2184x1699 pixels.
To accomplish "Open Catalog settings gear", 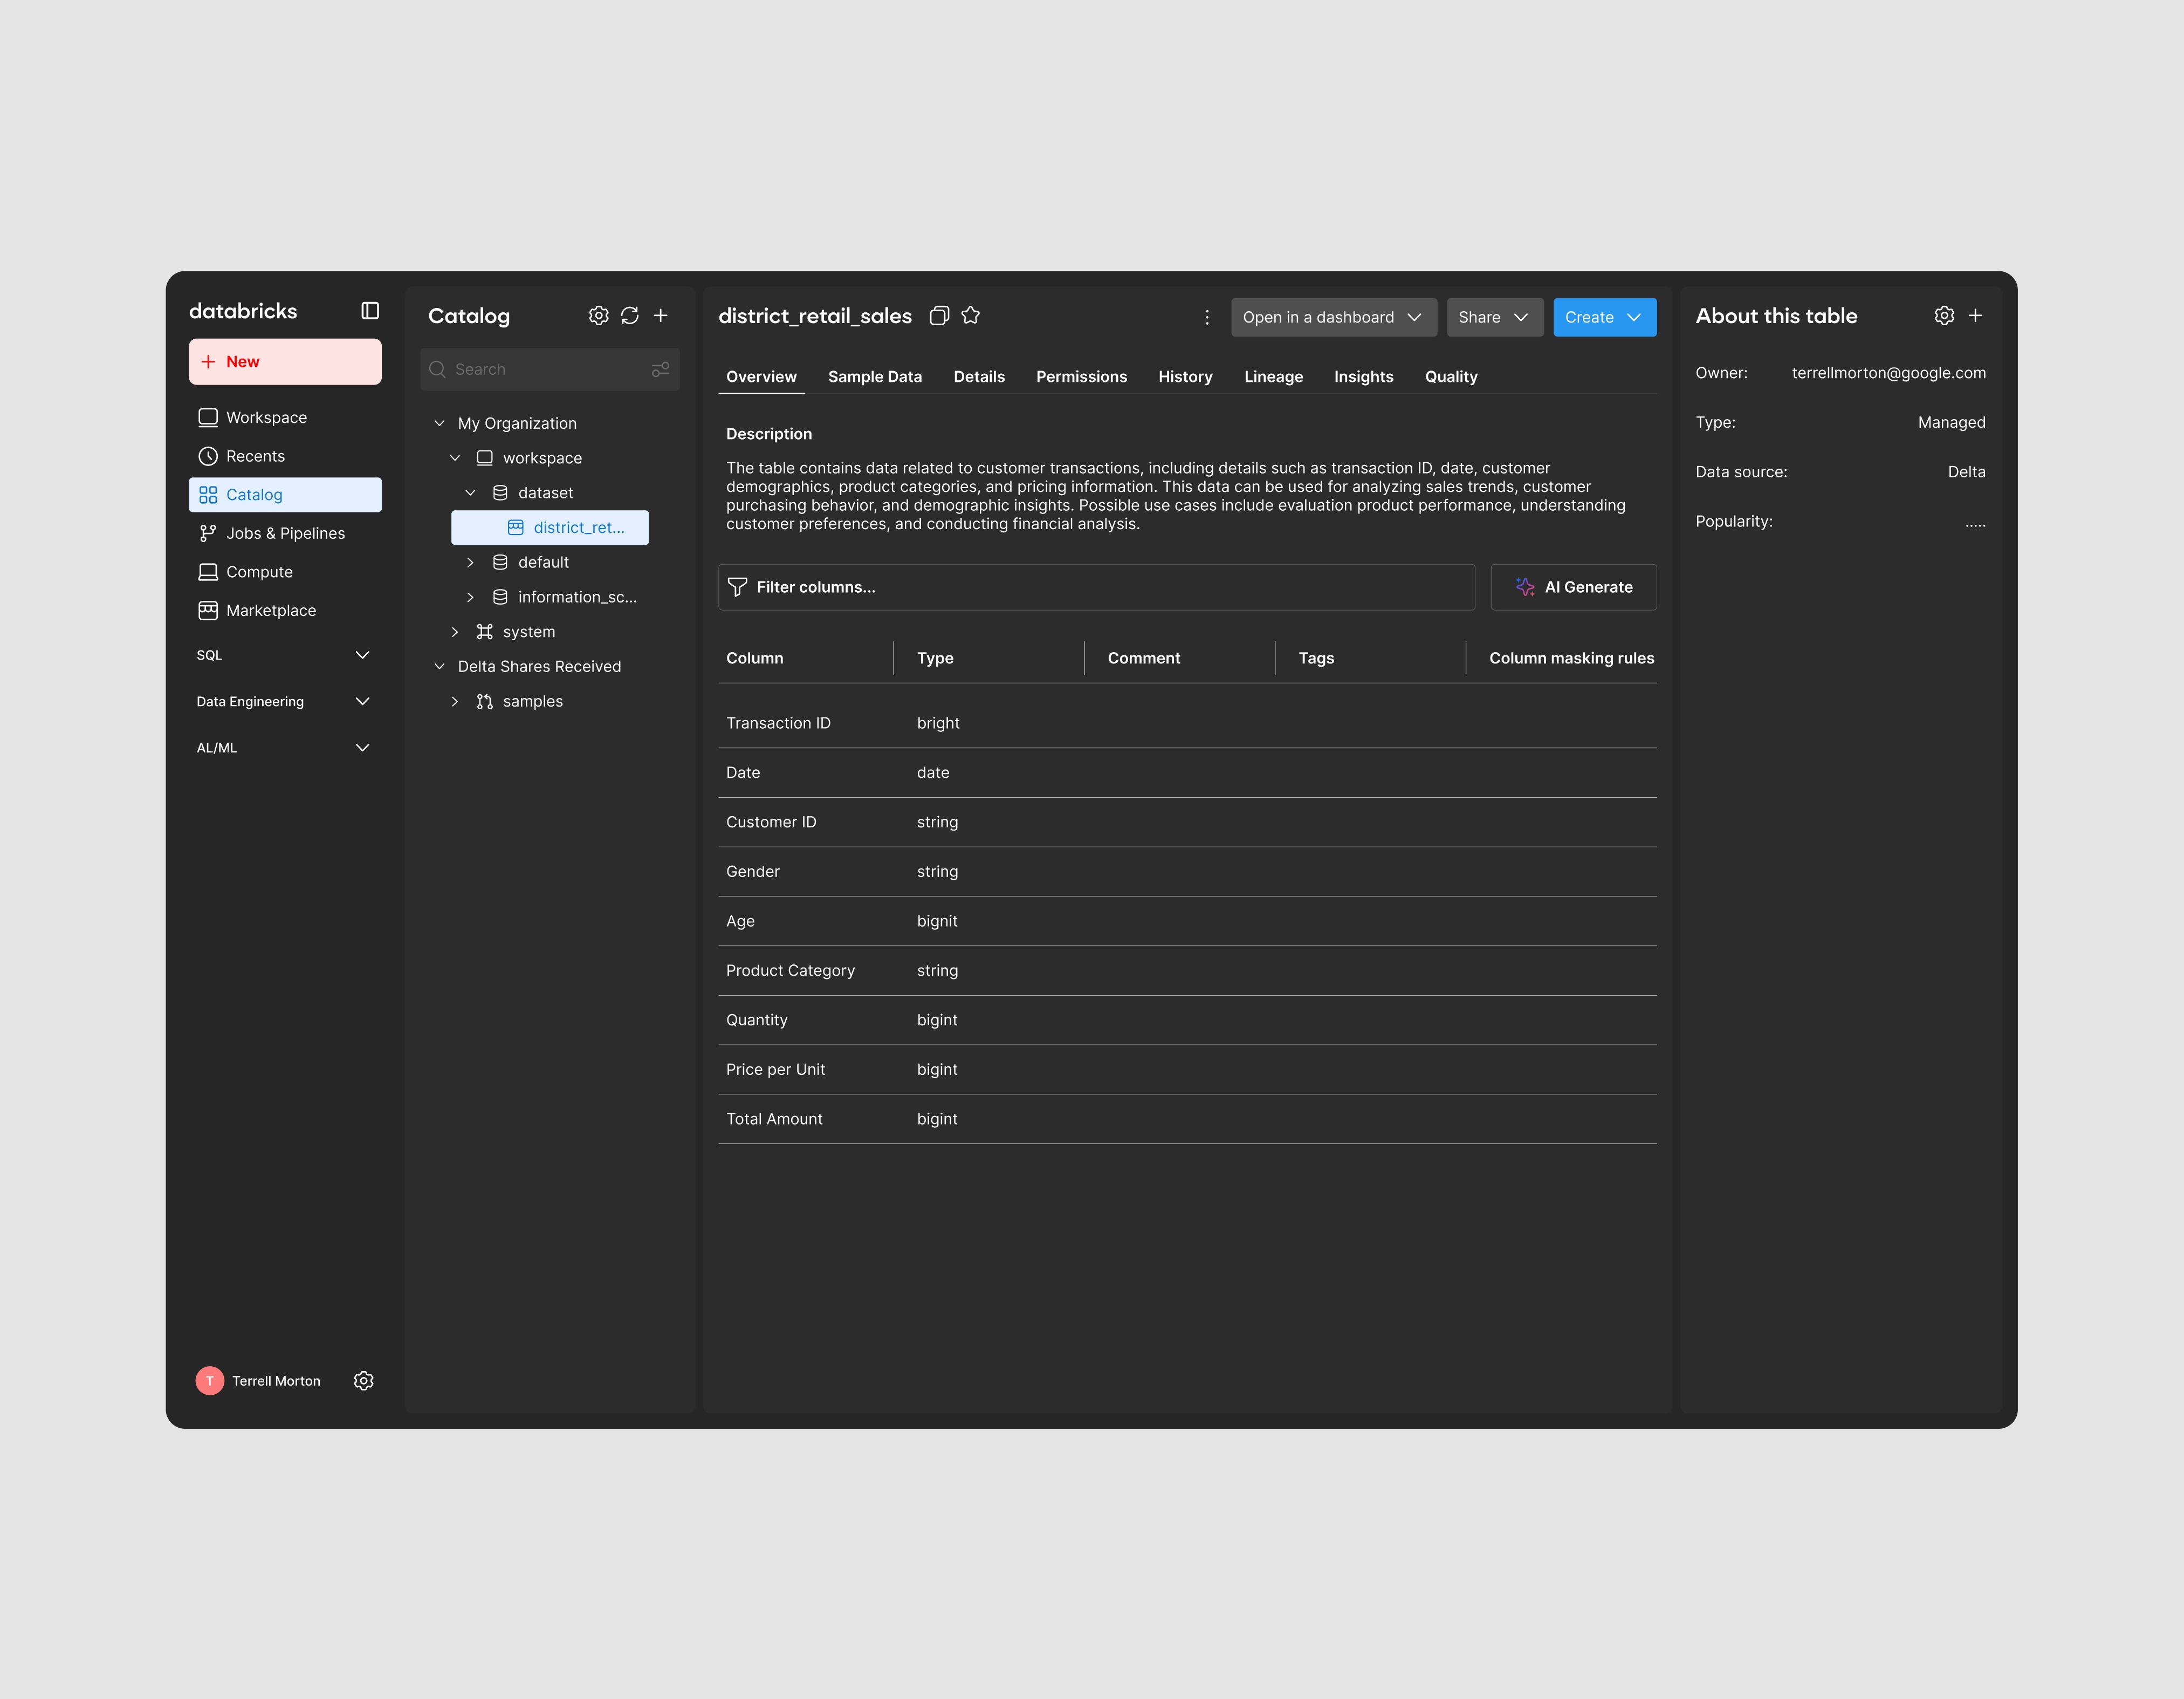I will [598, 315].
